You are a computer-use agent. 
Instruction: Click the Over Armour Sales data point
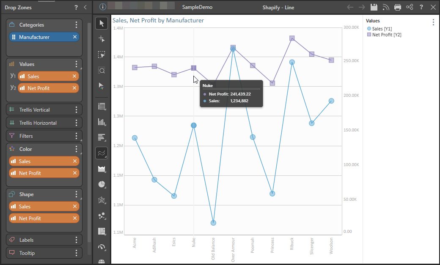233,49
